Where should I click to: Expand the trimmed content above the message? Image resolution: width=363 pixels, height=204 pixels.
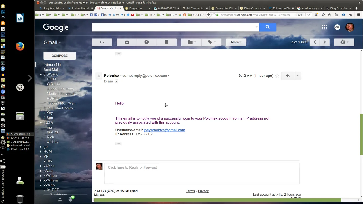(118, 54)
